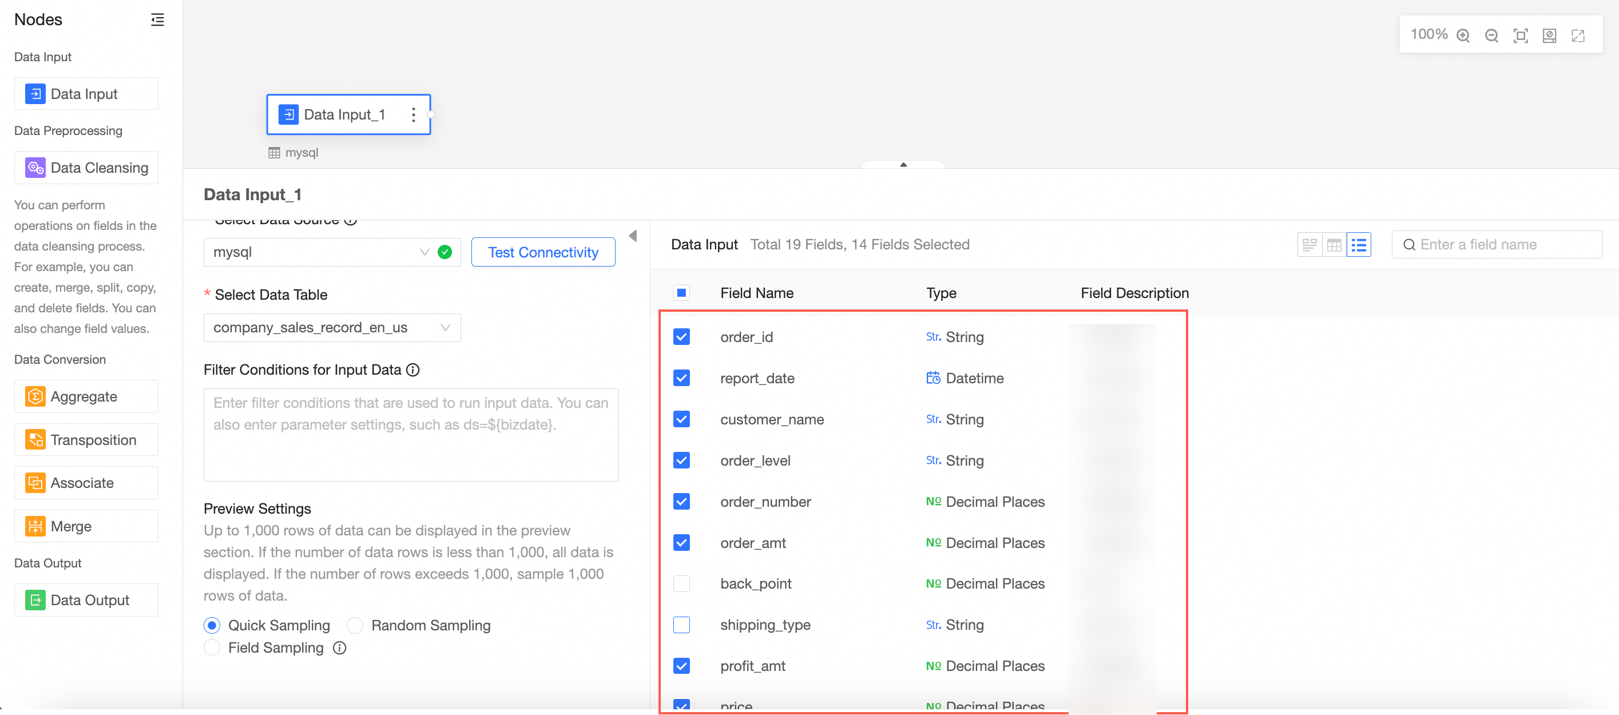
Task: Click the zoom in magnifier icon
Action: 1462,35
